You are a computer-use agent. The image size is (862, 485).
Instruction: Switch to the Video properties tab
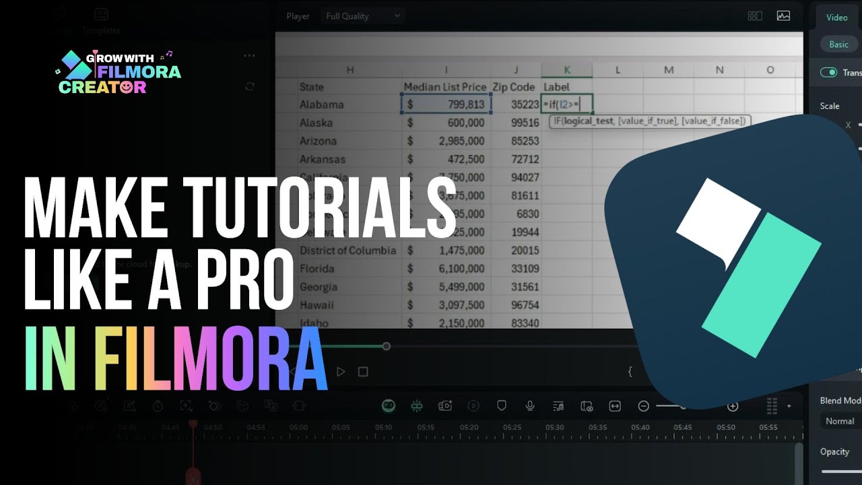[x=837, y=18]
